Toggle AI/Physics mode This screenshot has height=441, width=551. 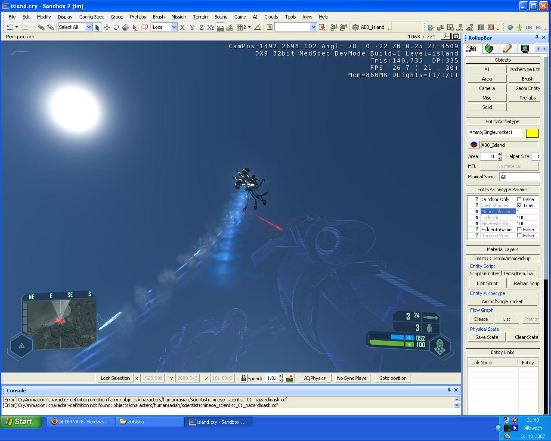(315, 378)
